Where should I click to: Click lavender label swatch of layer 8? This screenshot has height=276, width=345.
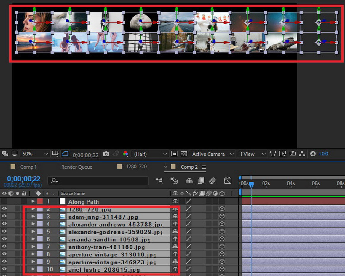40,254
